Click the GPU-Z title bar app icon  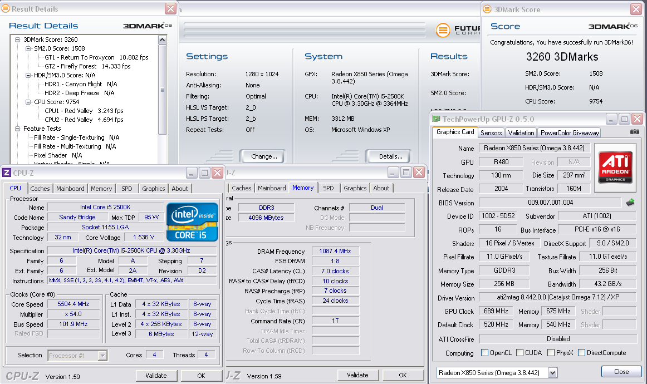[x=436, y=119]
